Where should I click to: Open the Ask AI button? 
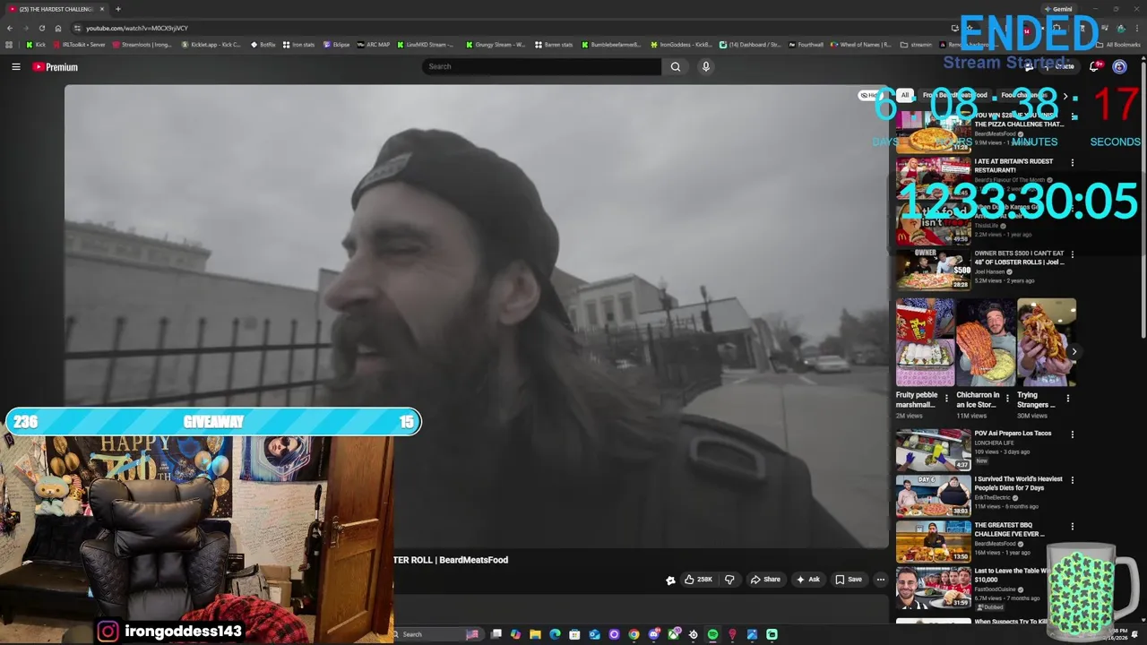coord(807,580)
